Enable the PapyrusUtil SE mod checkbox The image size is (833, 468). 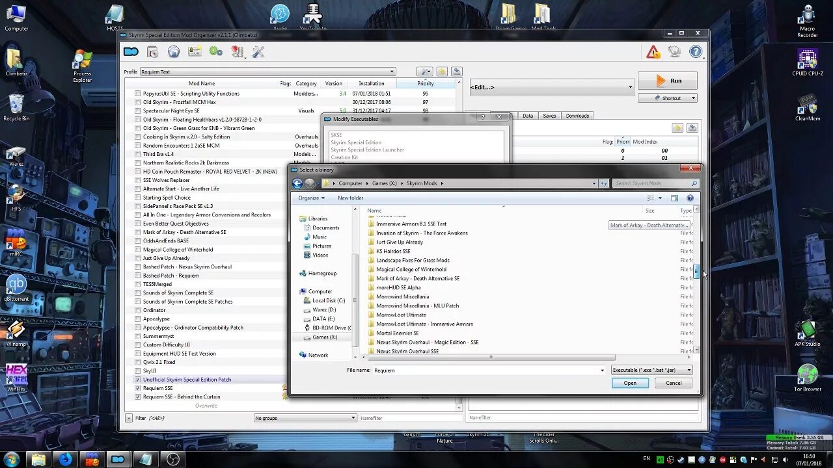tap(137, 94)
